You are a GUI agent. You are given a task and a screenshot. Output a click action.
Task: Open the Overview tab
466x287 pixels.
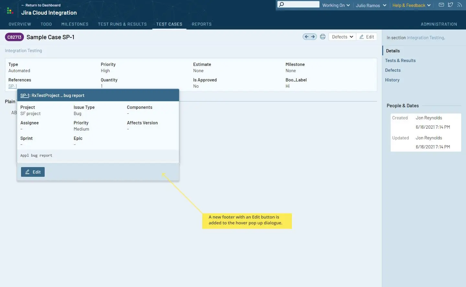[20, 24]
